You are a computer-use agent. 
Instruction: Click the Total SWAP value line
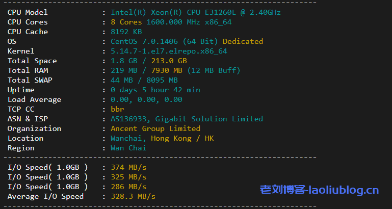pos(144,80)
